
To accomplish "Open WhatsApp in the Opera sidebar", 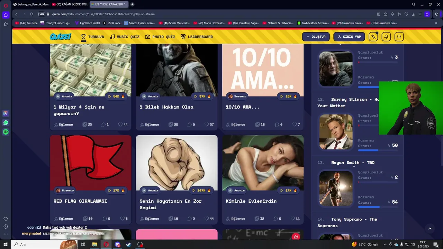I will pos(6,123).
